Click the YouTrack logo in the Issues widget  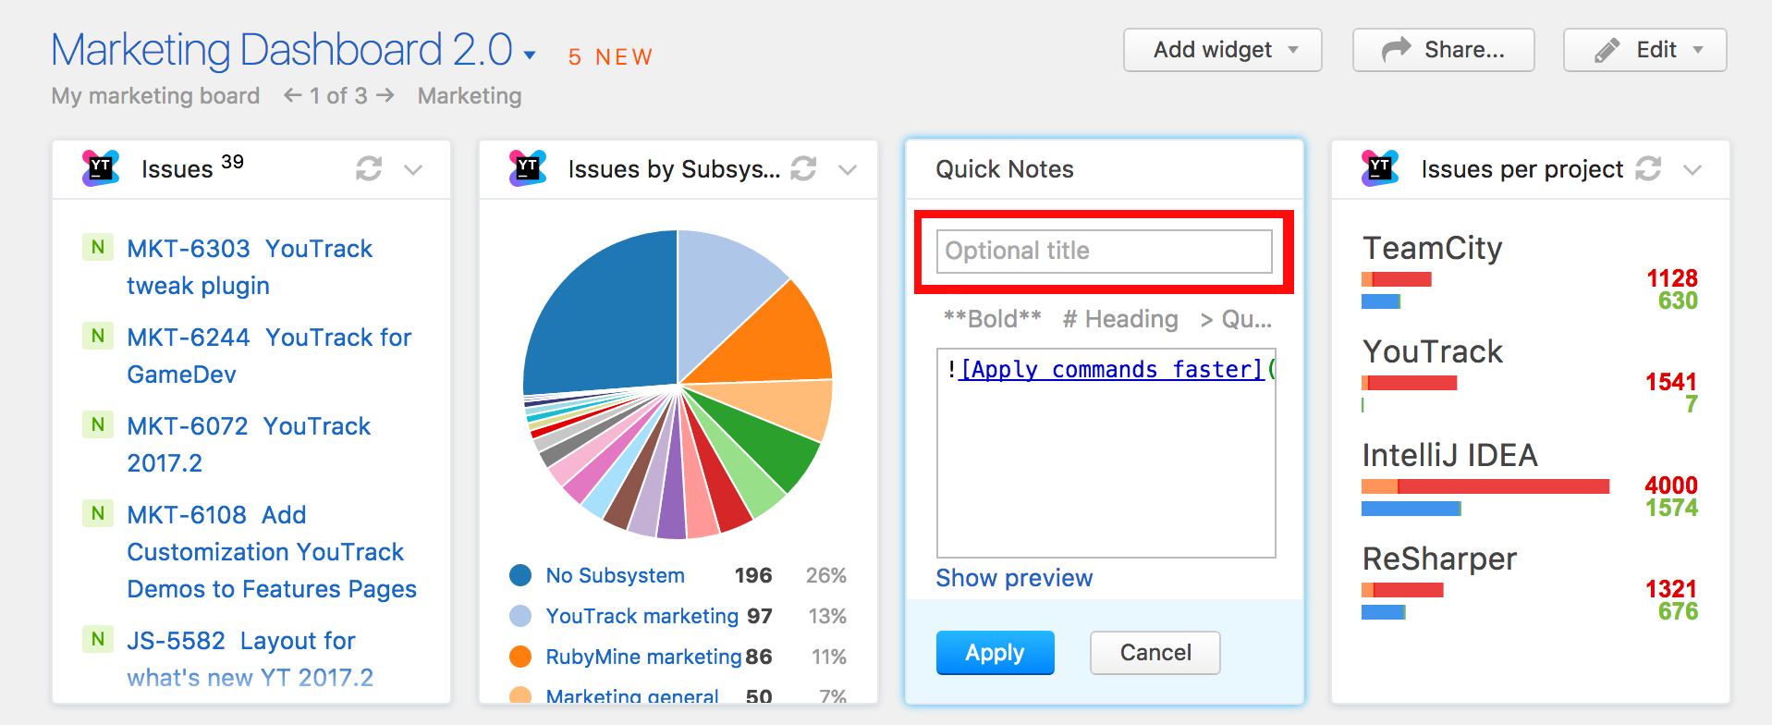pyautogui.click(x=101, y=168)
